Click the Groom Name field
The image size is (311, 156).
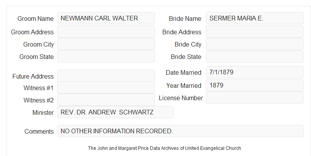(106, 18)
